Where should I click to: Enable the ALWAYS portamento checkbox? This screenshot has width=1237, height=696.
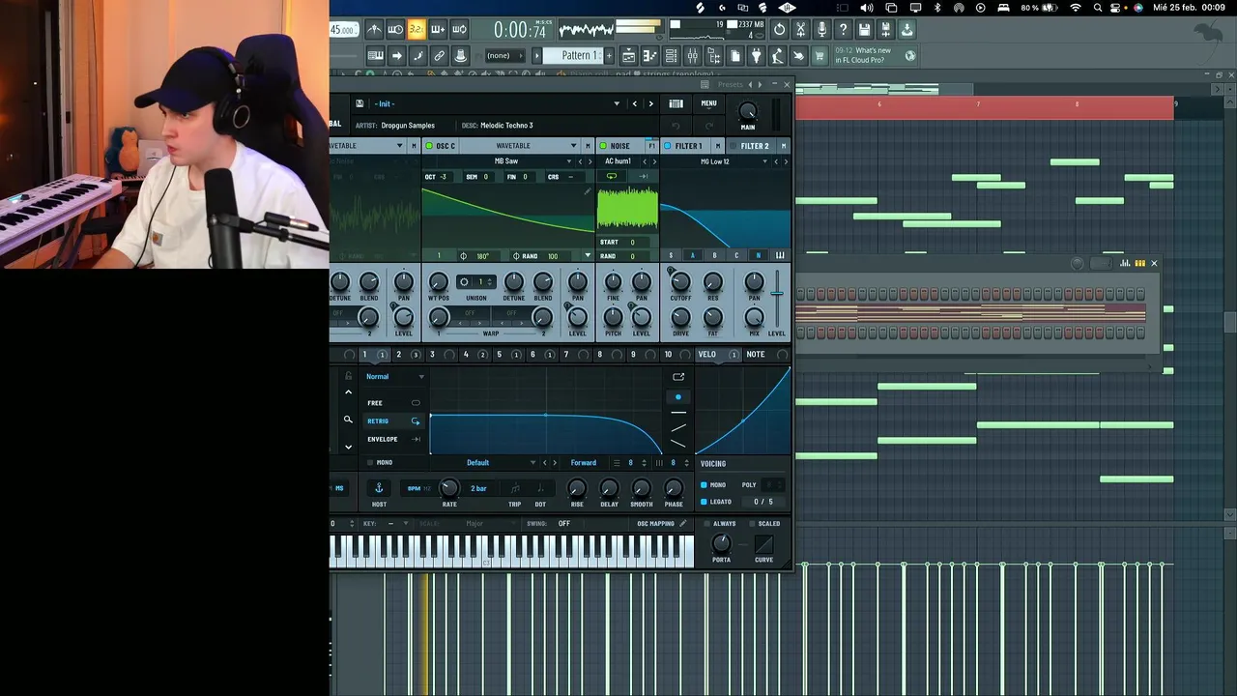pos(706,523)
